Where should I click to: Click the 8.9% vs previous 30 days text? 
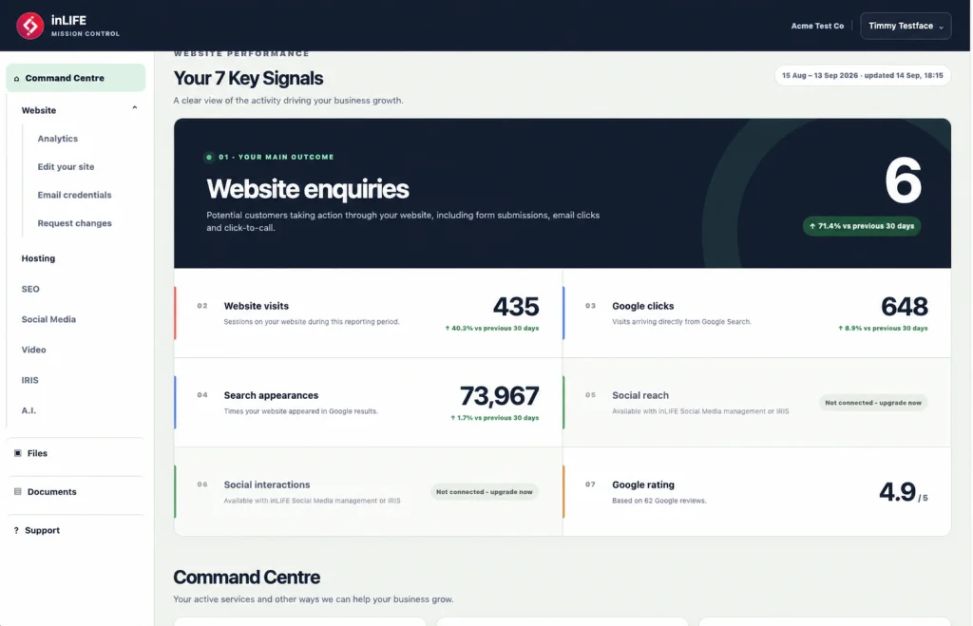pos(883,329)
